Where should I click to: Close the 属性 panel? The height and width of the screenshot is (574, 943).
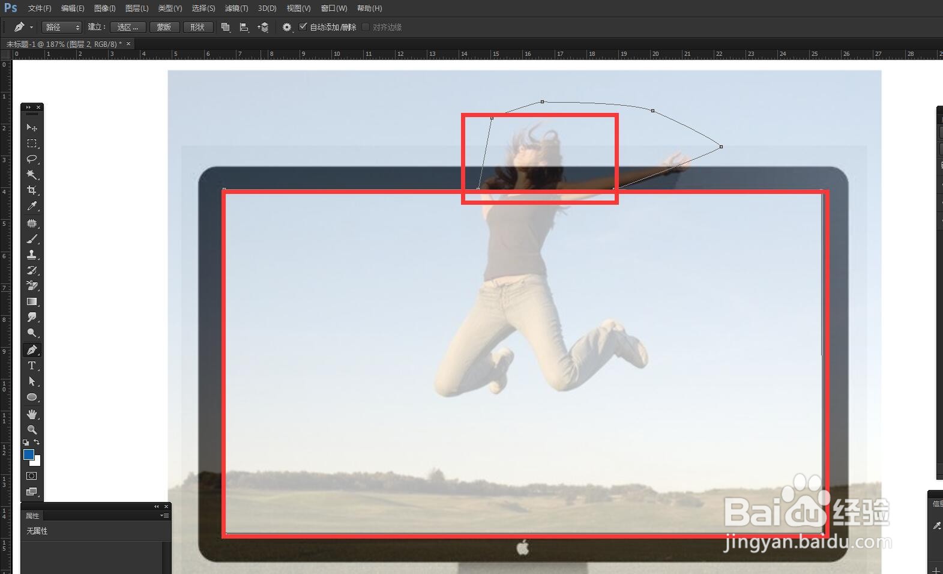pyautogui.click(x=166, y=506)
